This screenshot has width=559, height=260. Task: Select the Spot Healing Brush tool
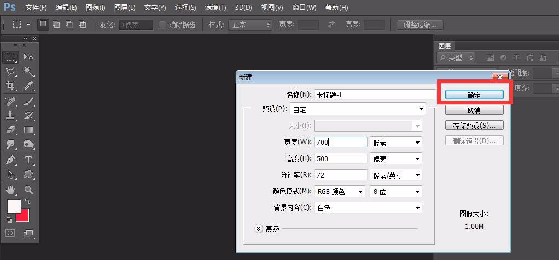[10, 102]
